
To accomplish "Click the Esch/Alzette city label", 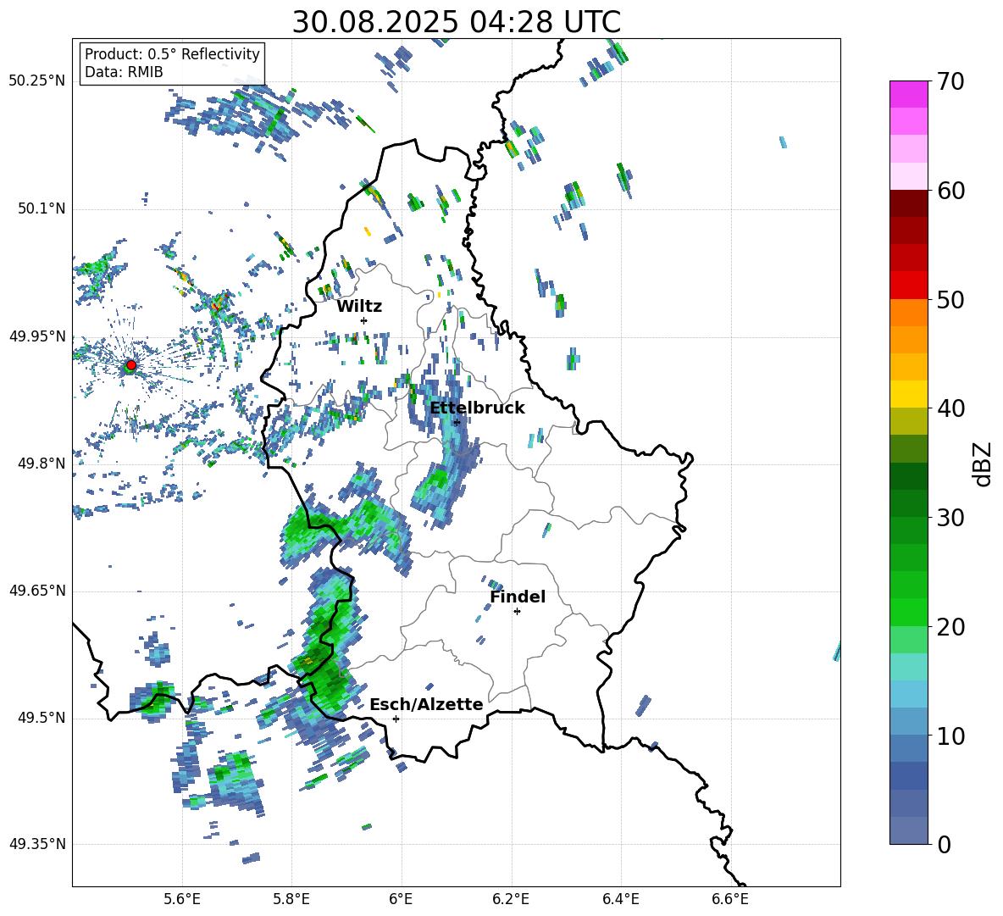I will (426, 704).
